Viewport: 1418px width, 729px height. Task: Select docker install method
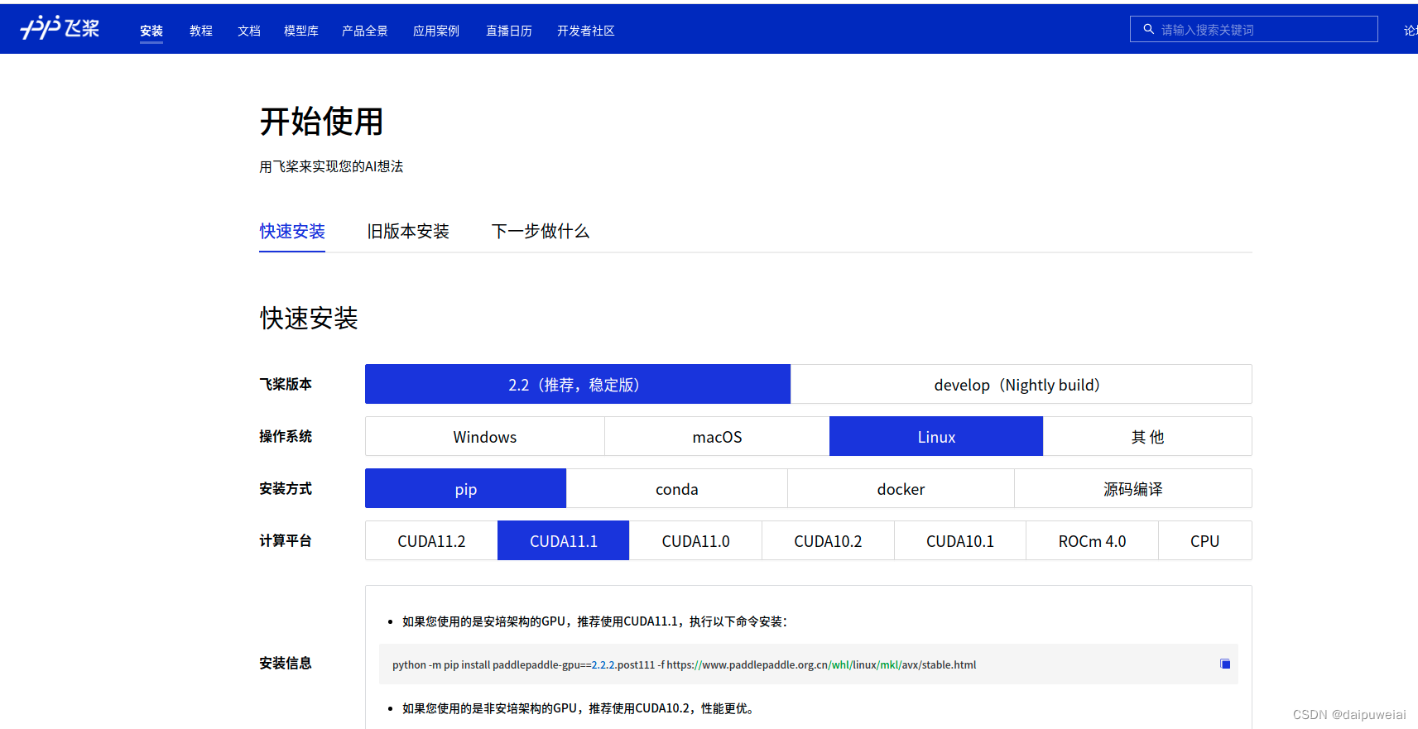tap(901, 488)
